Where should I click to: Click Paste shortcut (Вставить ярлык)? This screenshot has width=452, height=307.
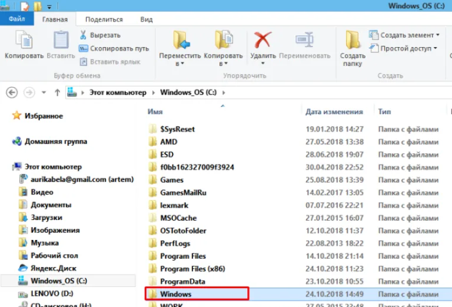[x=110, y=62]
